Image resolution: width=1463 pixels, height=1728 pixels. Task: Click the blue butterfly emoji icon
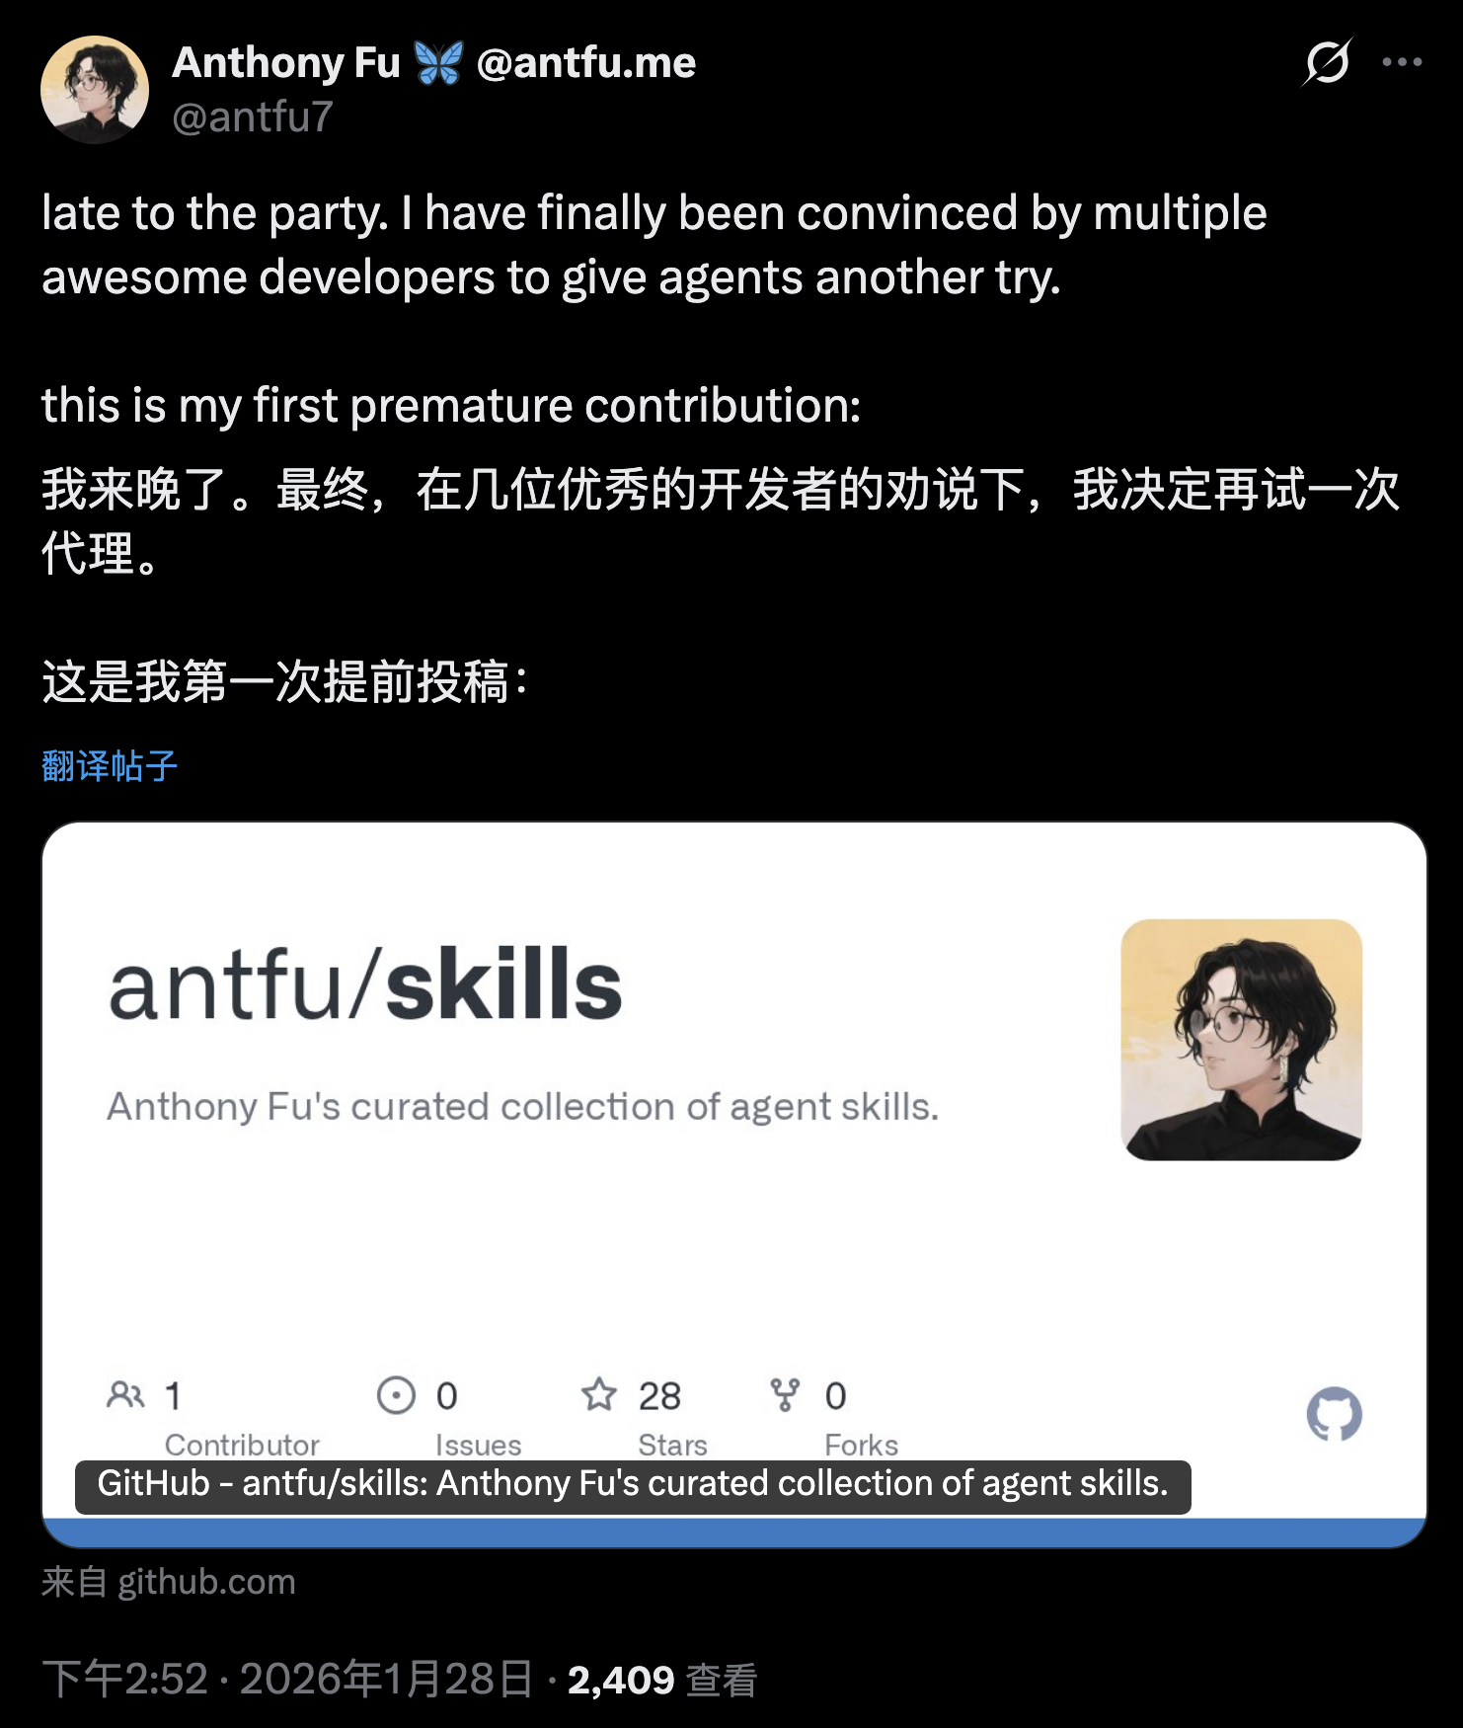point(438,63)
